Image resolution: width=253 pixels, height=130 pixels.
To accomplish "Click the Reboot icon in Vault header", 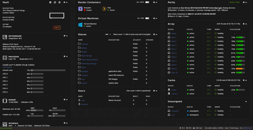I will coord(55,3).
